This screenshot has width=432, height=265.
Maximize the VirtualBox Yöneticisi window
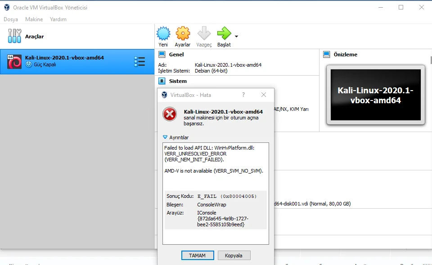(x=401, y=8)
